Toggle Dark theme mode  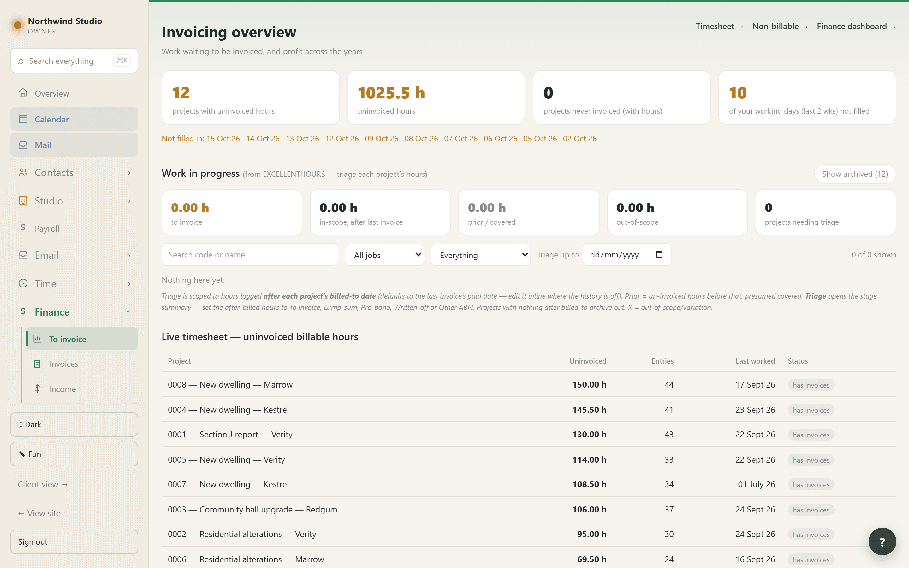pyautogui.click(x=74, y=424)
